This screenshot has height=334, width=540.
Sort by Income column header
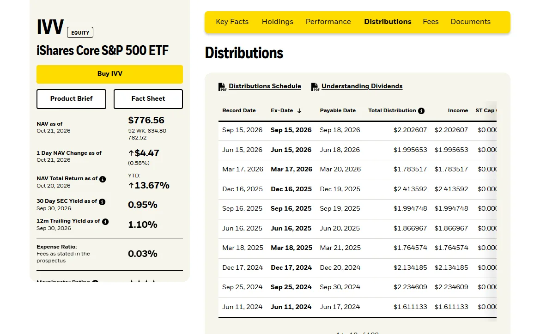[x=458, y=110]
